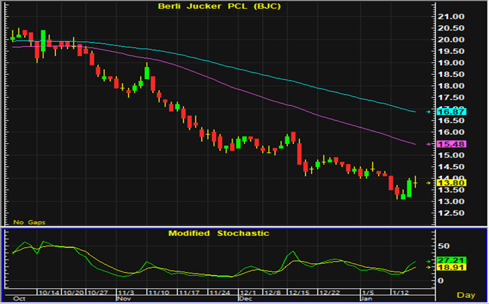Click the 12.50 price axis label
Viewport: 489px width, 304px height.
pyautogui.click(x=450, y=213)
